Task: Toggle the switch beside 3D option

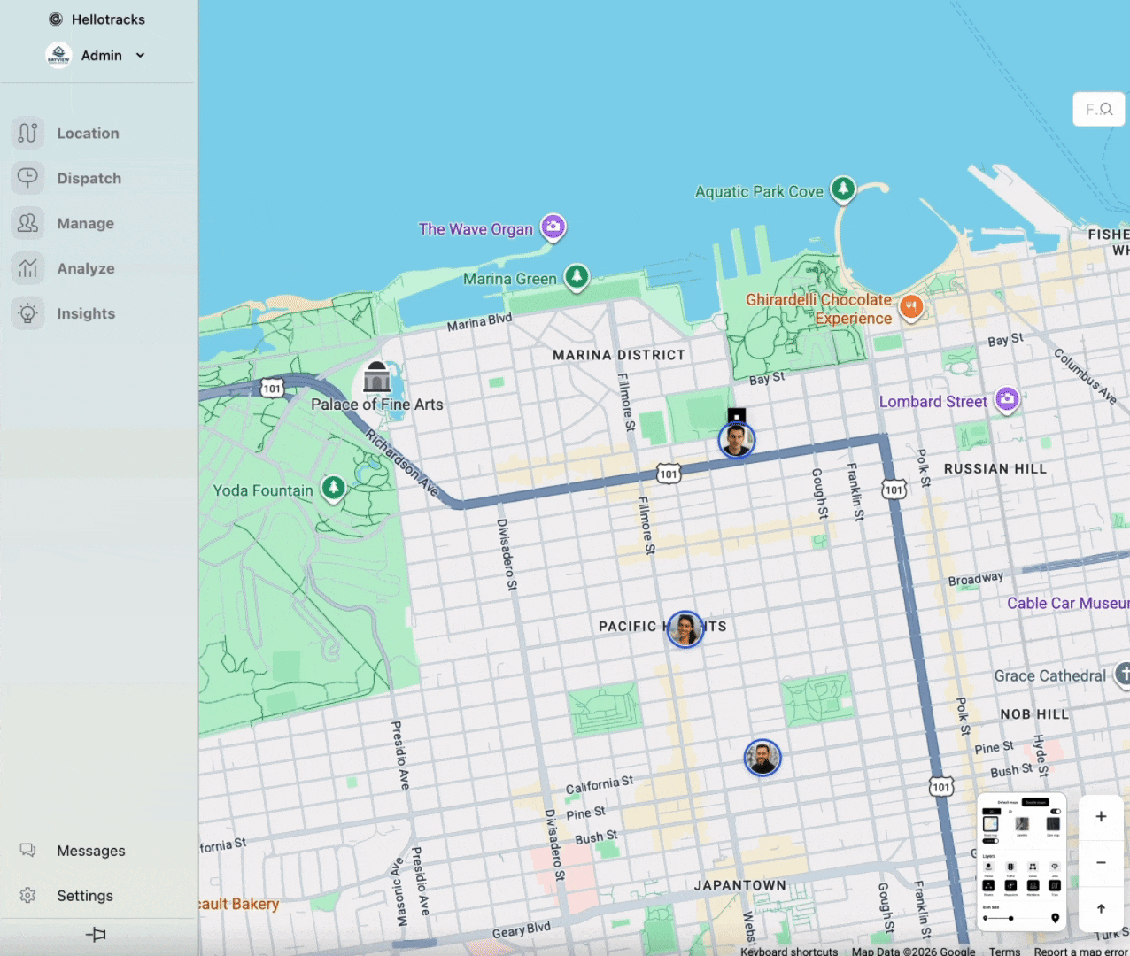Action: [x=1056, y=812]
